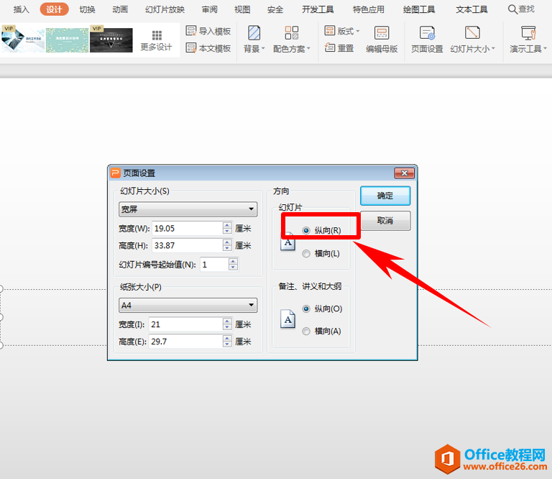Open the 背景 background tool
552x479 pixels.
click(254, 33)
